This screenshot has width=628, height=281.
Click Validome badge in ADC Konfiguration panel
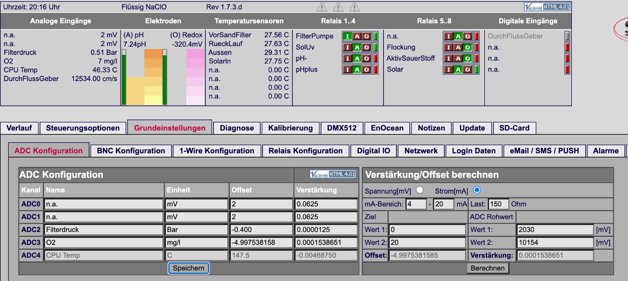pyautogui.click(x=333, y=174)
